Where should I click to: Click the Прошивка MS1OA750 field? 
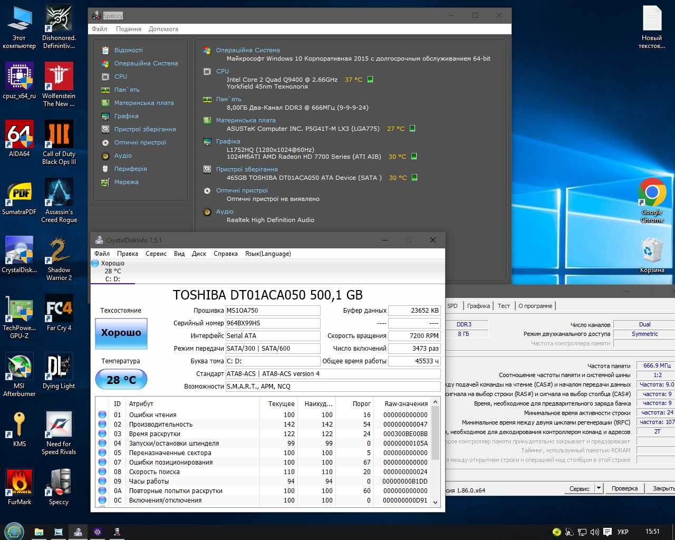(273, 311)
